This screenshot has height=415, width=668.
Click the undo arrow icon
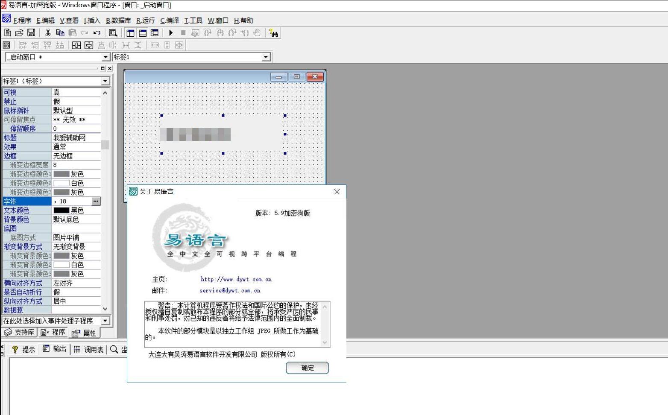point(97,32)
